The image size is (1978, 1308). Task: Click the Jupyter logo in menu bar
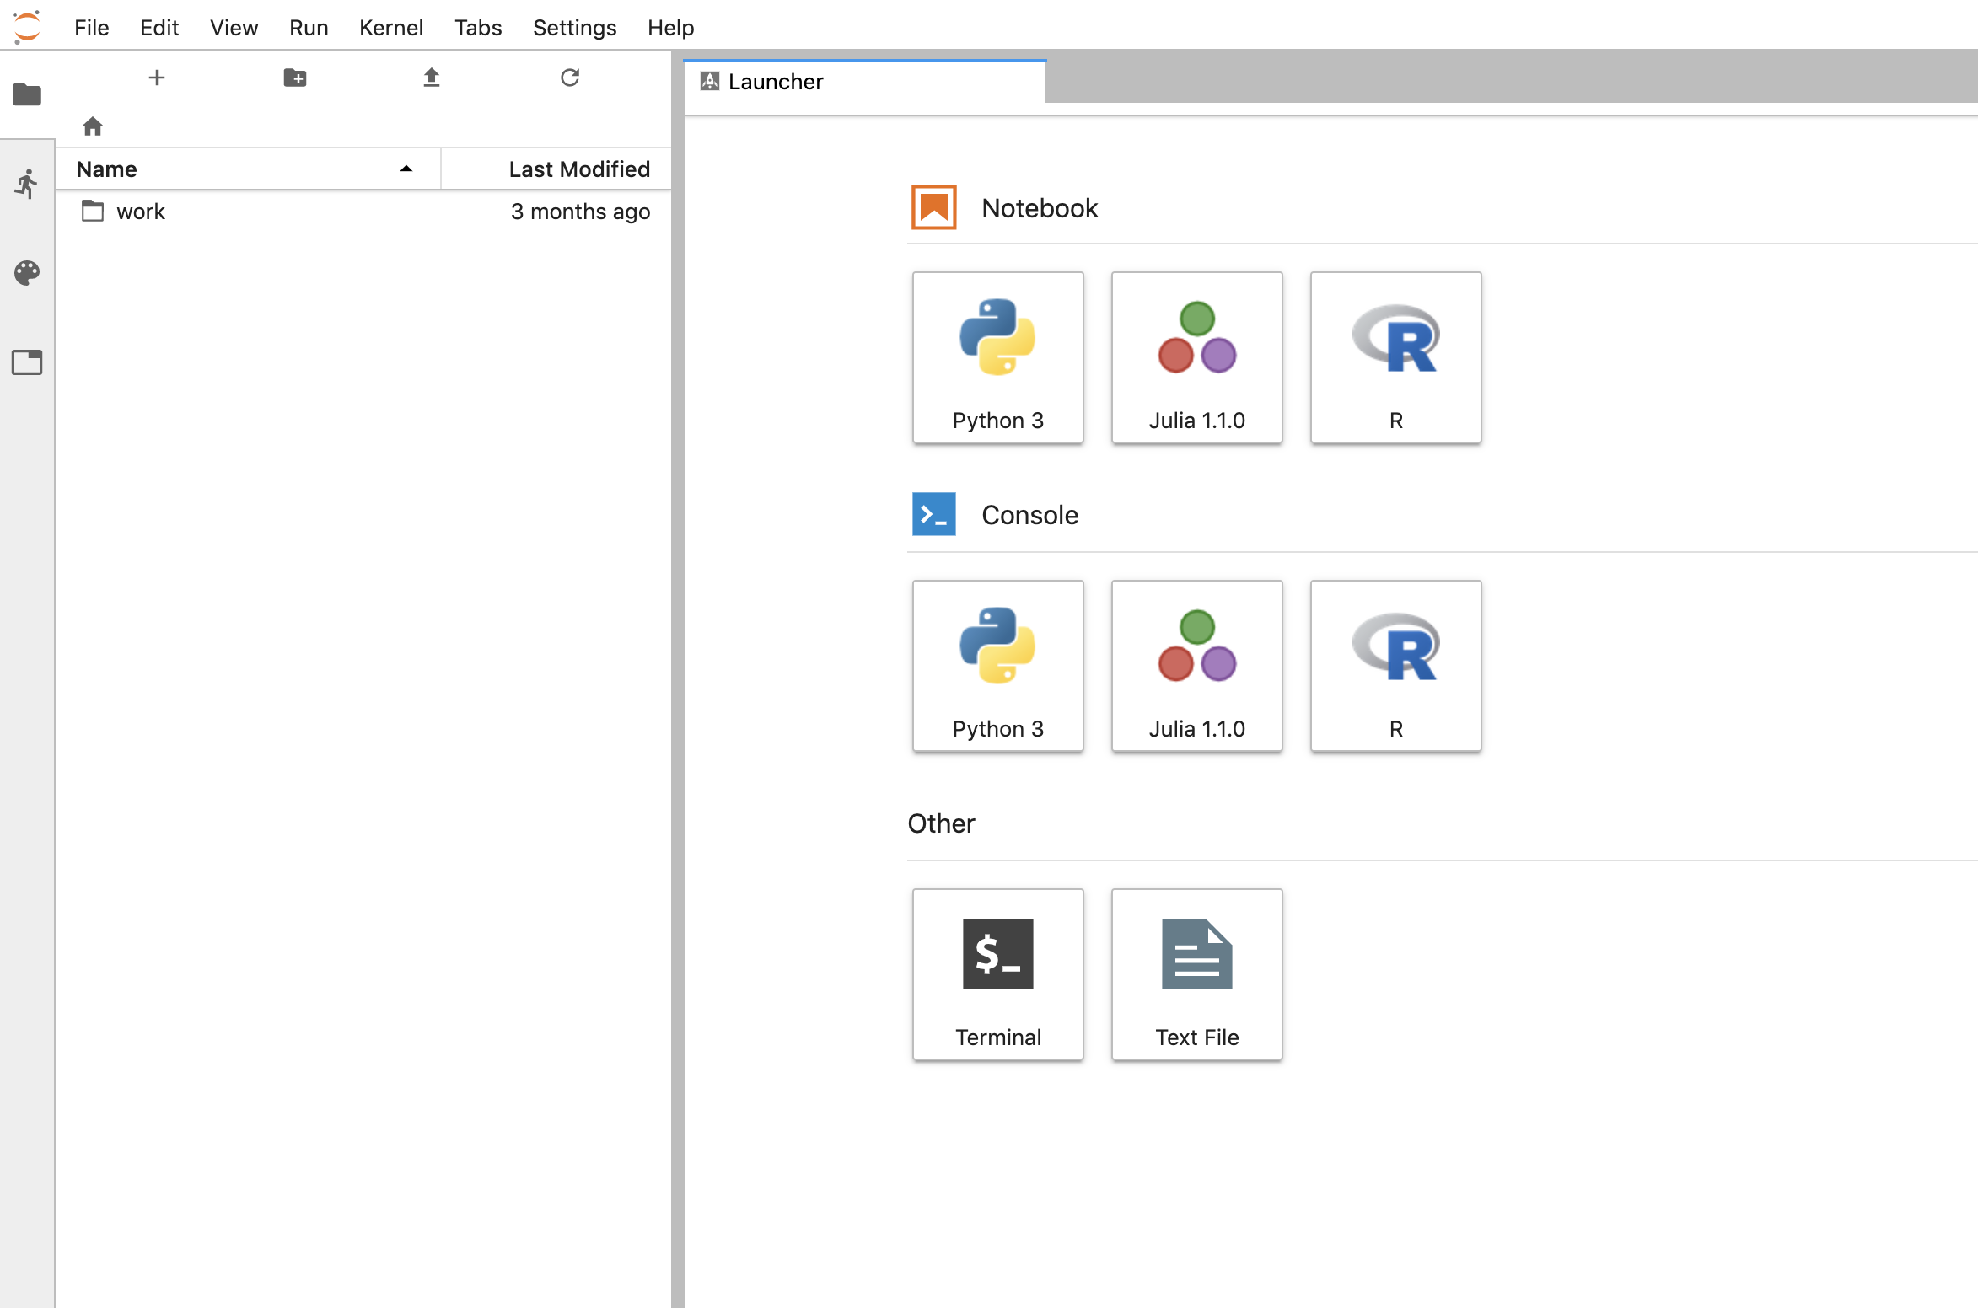pyautogui.click(x=27, y=27)
